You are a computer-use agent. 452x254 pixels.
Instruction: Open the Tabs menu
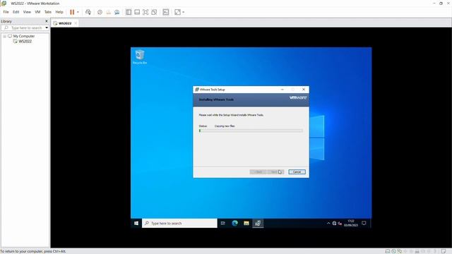tap(48, 12)
